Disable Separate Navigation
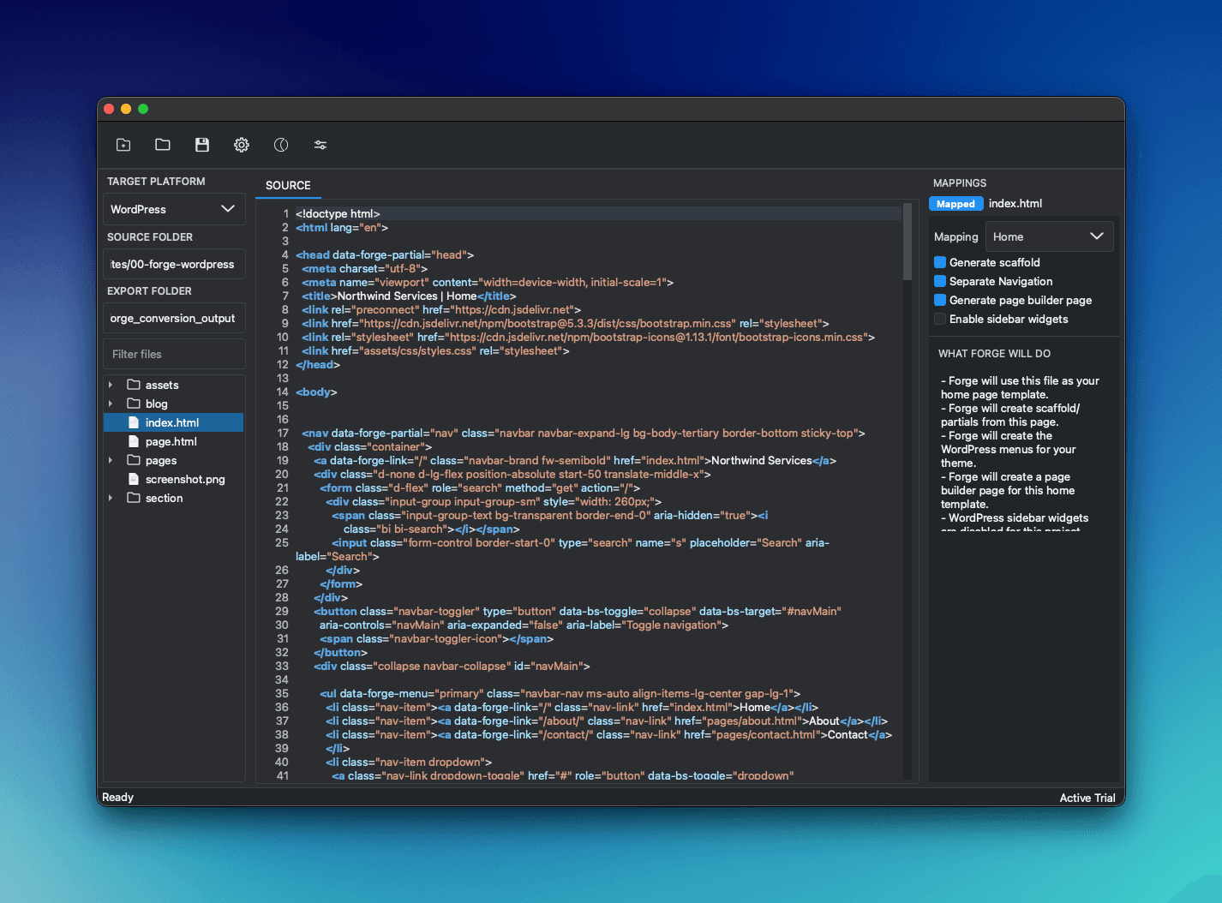 pyautogui.click(x=939, y=281)
